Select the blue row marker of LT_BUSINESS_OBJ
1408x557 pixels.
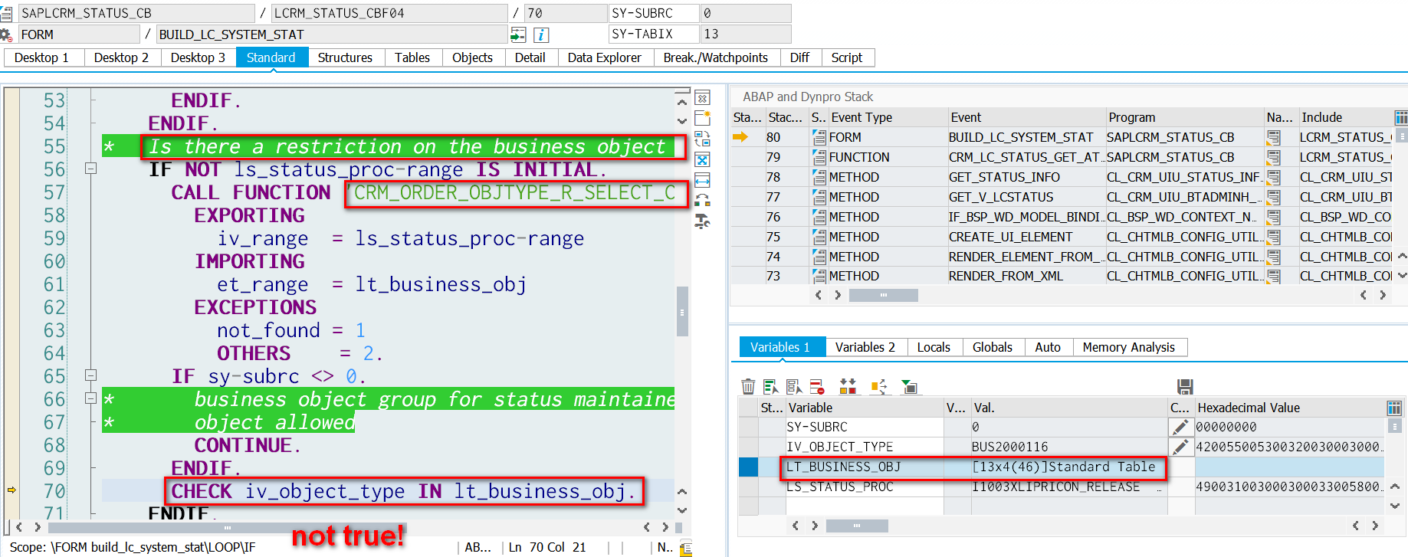pos(748,467)
